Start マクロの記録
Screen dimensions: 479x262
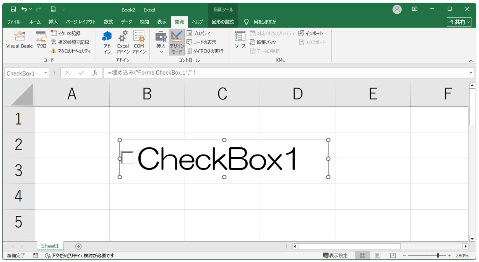tap(66, 33)
